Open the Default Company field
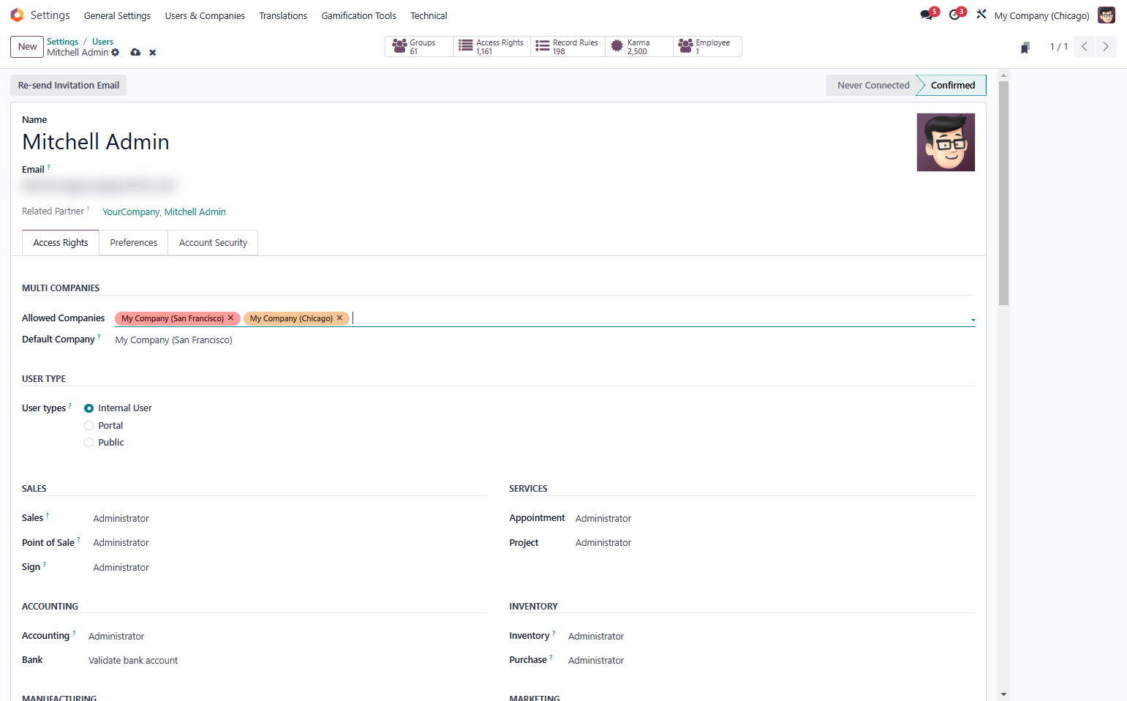This screenshot has width=1127, height=701. pos(545,340)
